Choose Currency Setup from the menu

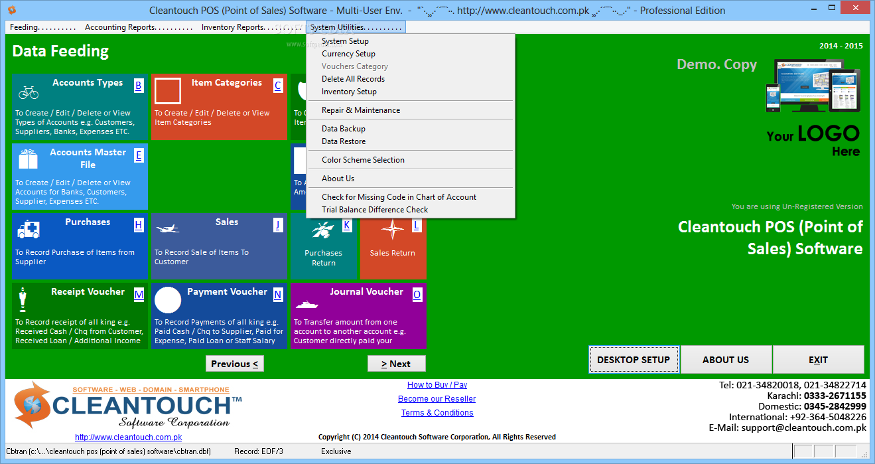[x=411, y=54]
